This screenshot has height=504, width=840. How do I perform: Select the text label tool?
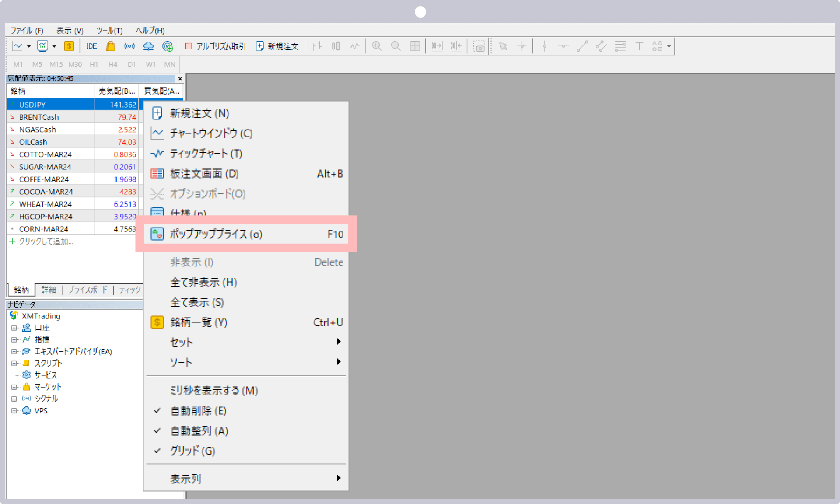point(639,46)
